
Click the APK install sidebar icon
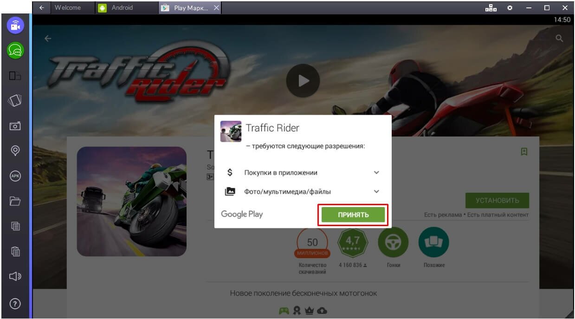pyautogui.click(x=15, y=176)
